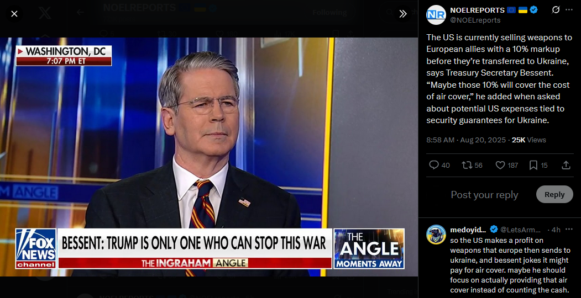Image resolution: width=581 pixels, height=298 pixels.
Task: View the 25K Views analytics link
Action: pyautogui.click(x=528, y=140)
